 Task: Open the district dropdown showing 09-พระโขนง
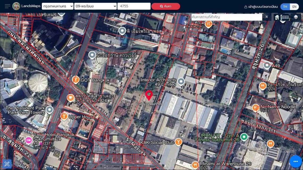[x=95, y=6]
